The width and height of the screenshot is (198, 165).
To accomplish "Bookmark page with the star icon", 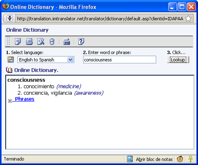I will coord(188,19).
